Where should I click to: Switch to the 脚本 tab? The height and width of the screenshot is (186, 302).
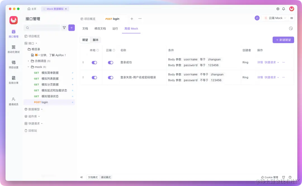click(95, 40)
